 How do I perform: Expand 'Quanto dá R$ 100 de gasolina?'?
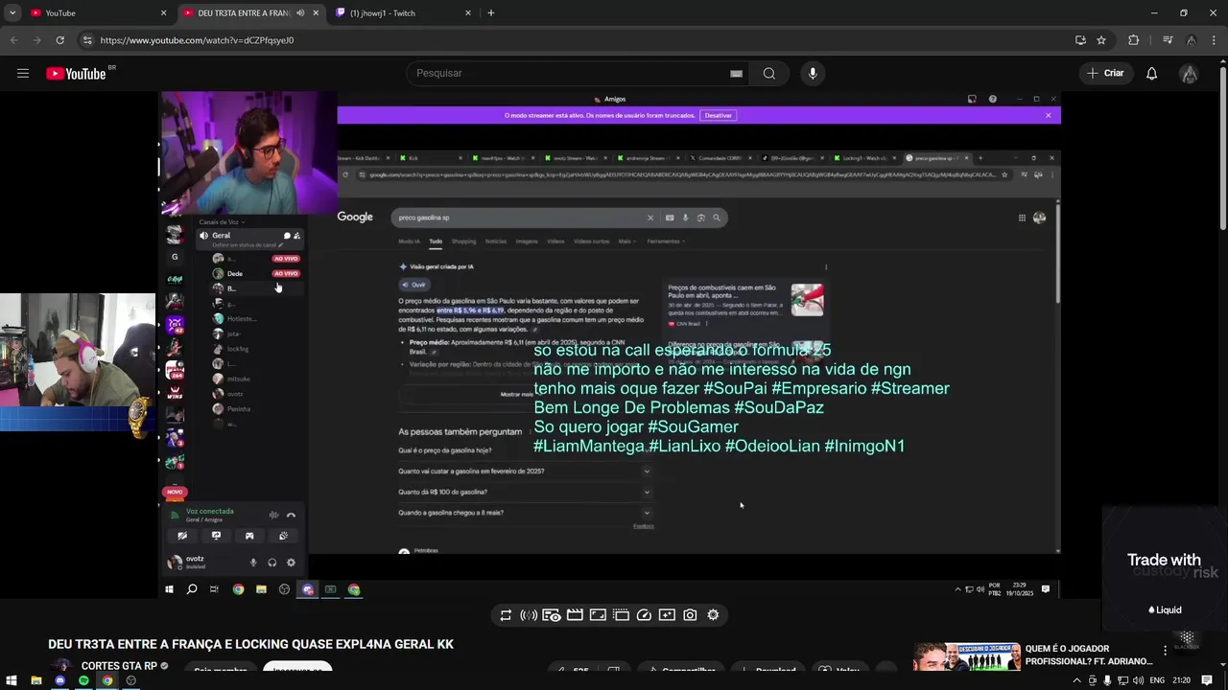[x=525, y=492]
